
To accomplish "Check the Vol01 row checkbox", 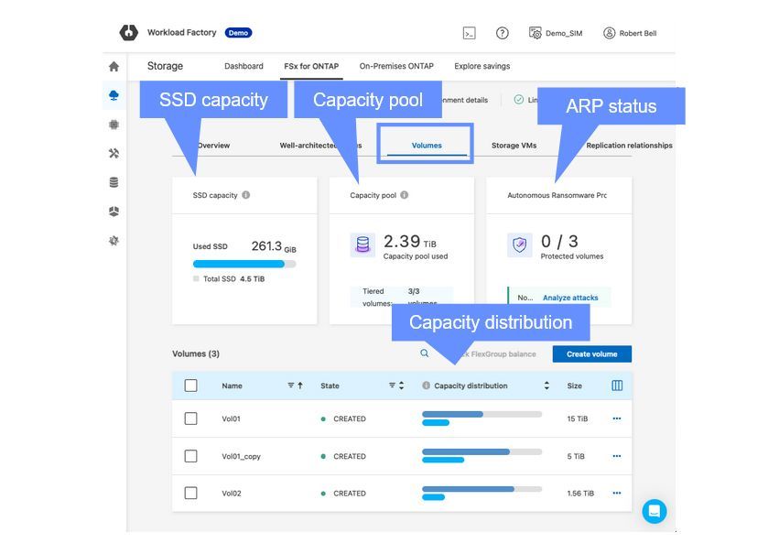I will 190,418.
